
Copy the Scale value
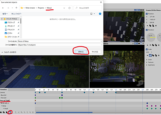[153, 56]
